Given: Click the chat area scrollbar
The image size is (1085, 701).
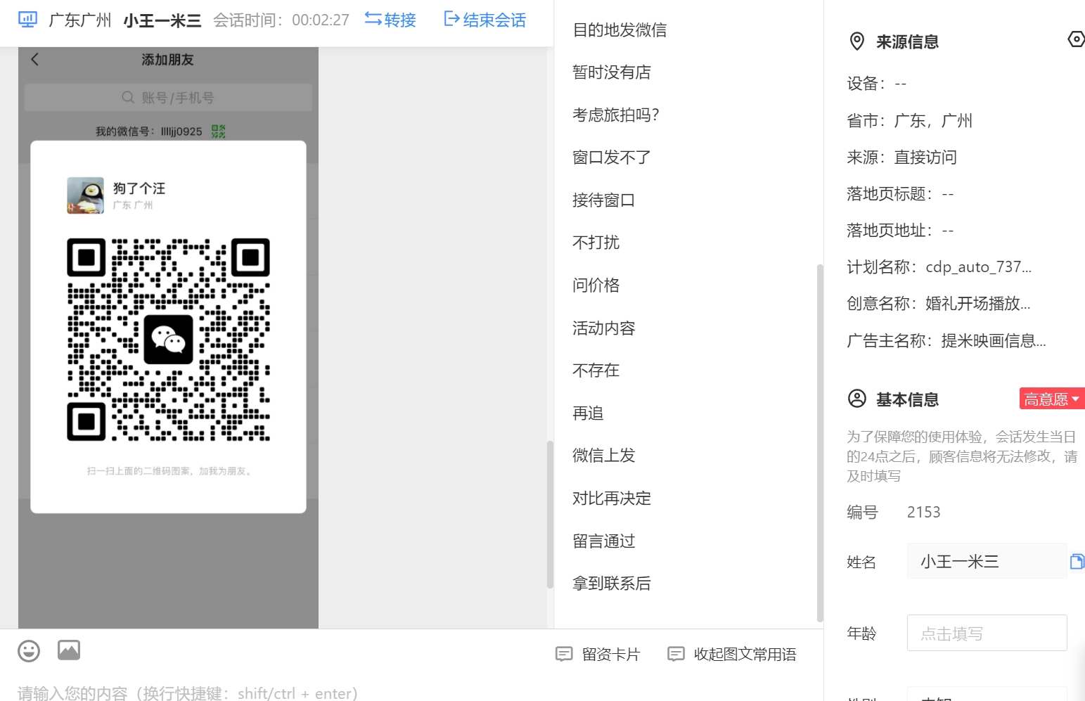Looking at the screenshot, I should point(550,515).
